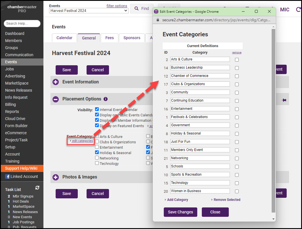Expand the Photos & Images section
Image resolution: width=302 pixels, height=229 pixels.
[56, 177]
